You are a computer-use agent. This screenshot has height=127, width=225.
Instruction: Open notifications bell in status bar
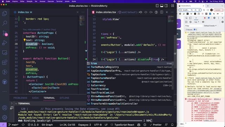coord(172,125)
